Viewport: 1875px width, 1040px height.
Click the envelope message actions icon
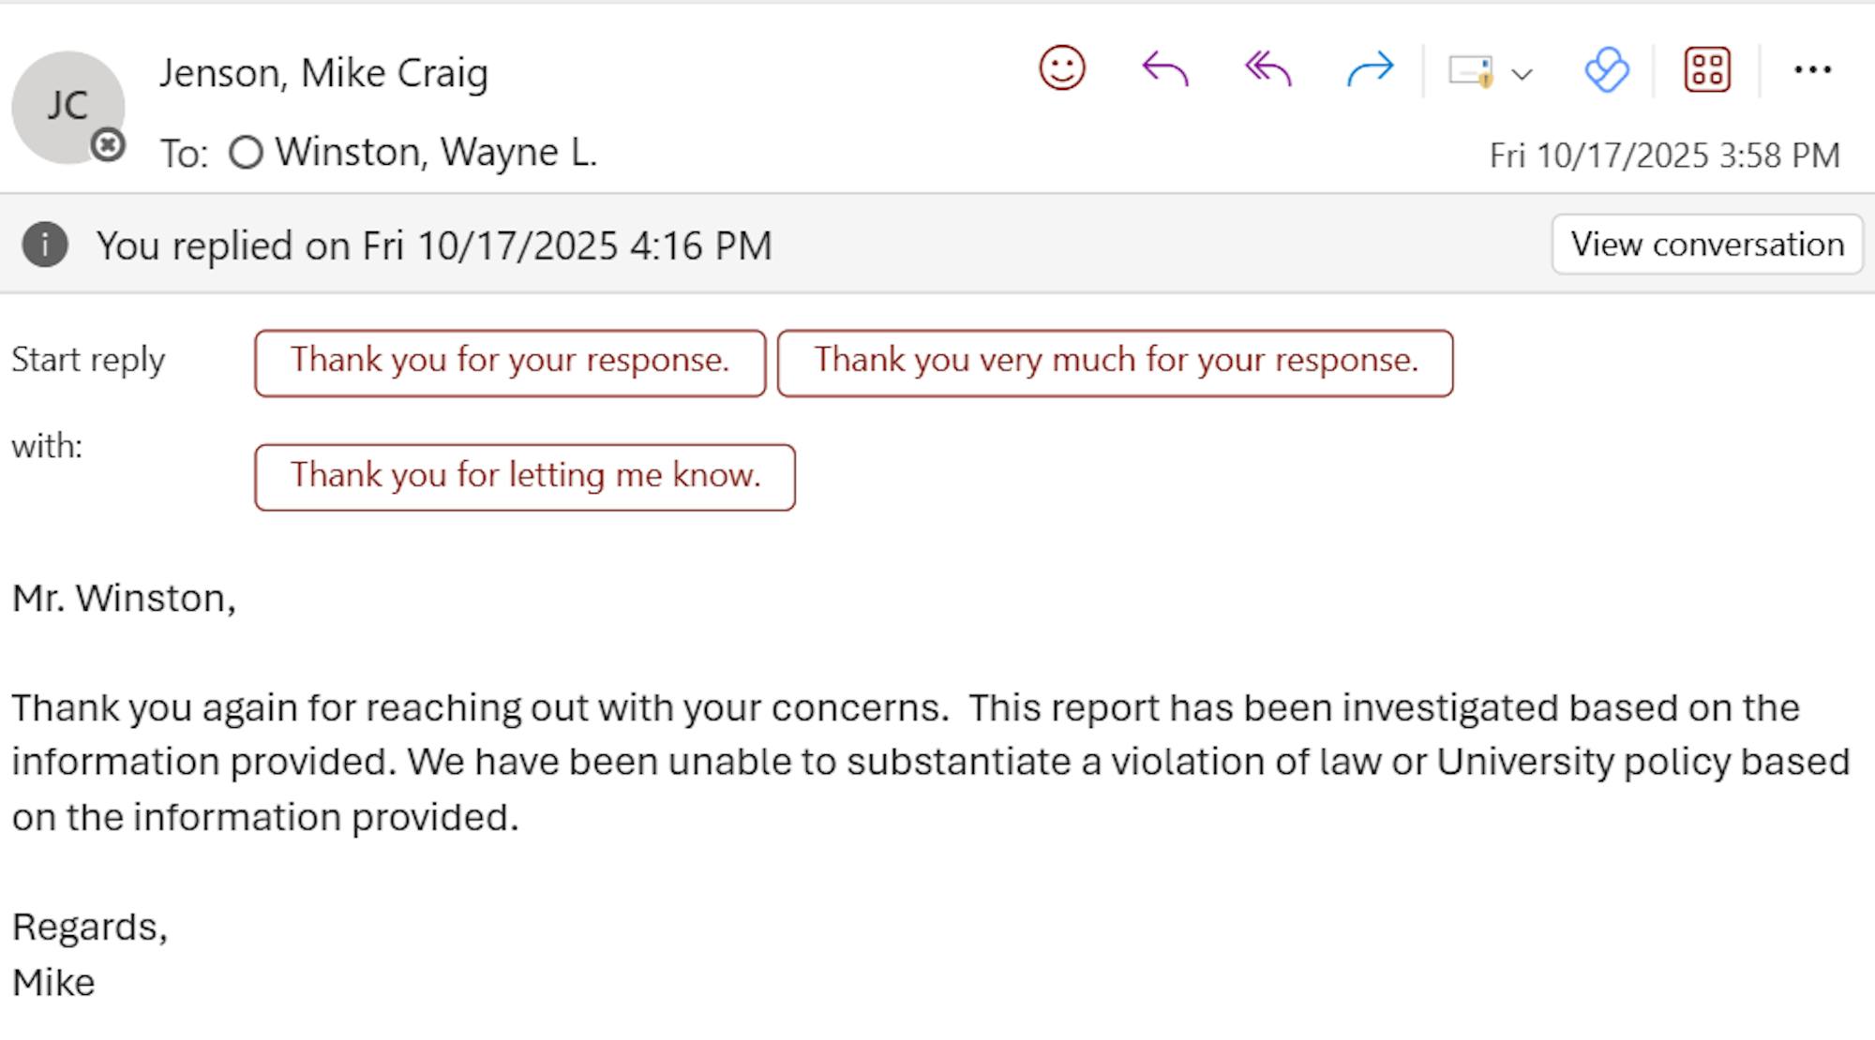(x=1470, y=71)
